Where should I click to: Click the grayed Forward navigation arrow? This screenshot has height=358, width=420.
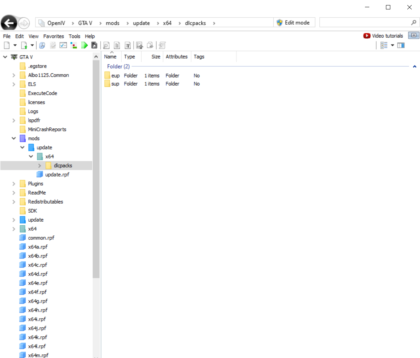[x=24, y=23]
